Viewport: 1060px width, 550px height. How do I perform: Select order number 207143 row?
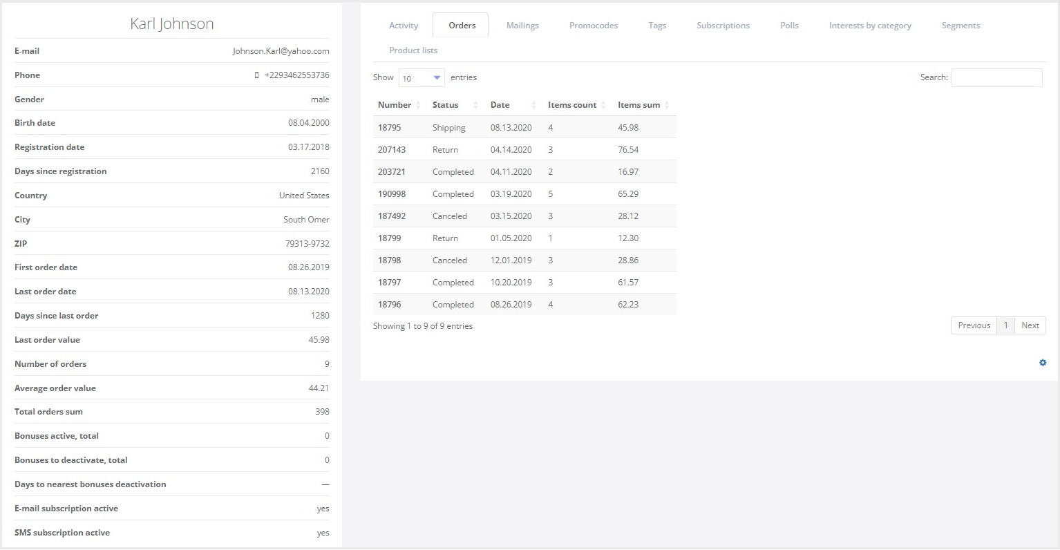tap(392, 150)
